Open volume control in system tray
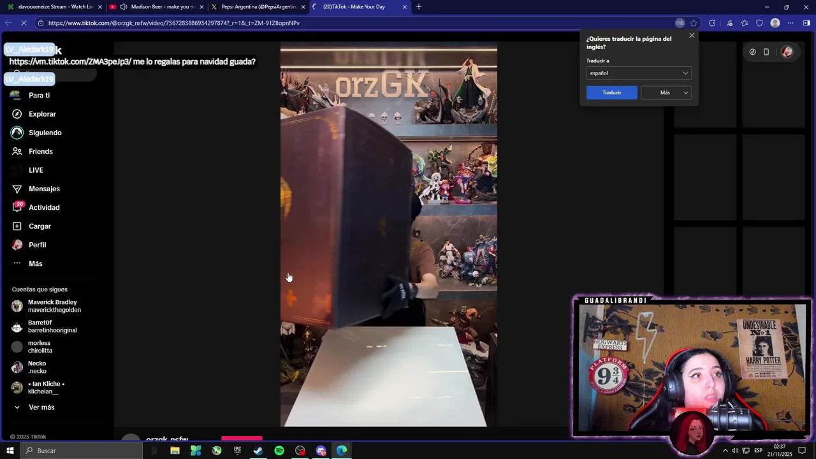Image resolution: width=816 pixels, height=459 pixels. point(735,451)
